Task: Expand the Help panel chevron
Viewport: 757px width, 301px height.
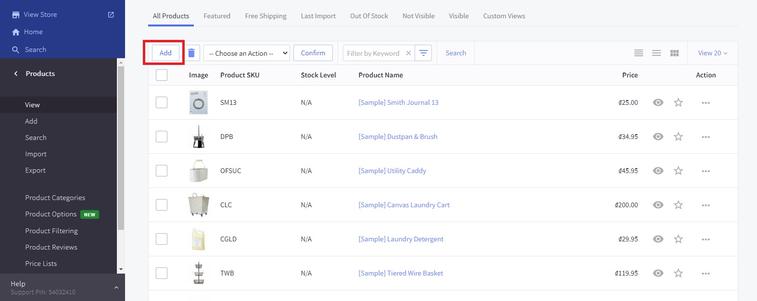Action: point(116,288)
